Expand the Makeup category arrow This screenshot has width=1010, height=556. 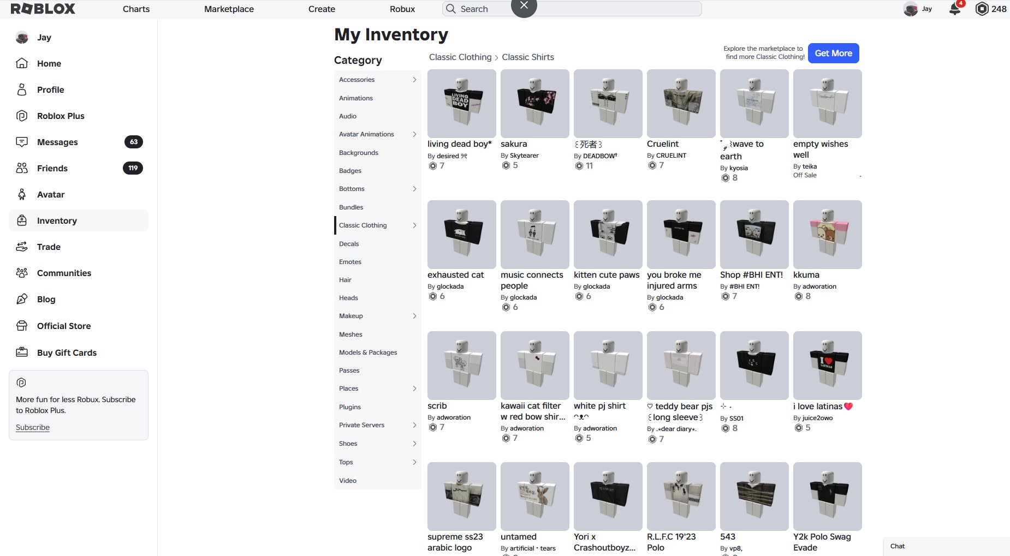[414, 316]
